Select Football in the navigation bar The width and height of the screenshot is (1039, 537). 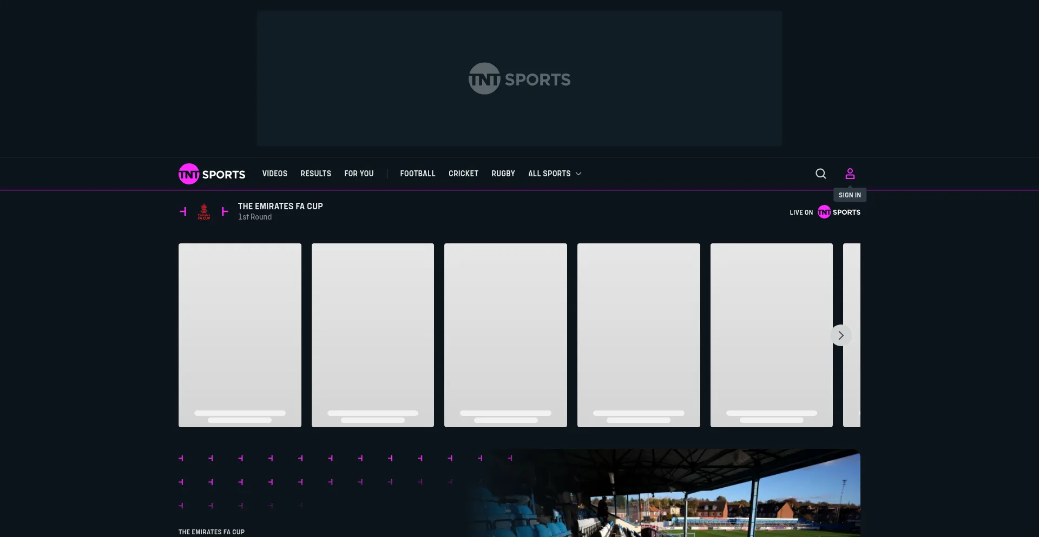tap(417, 174)
